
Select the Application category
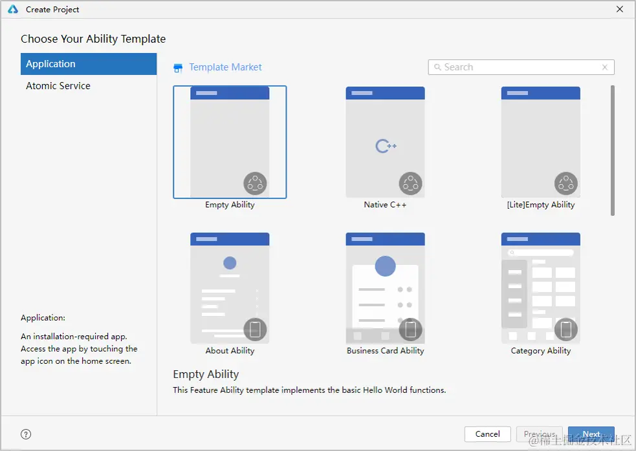point(89,64)
